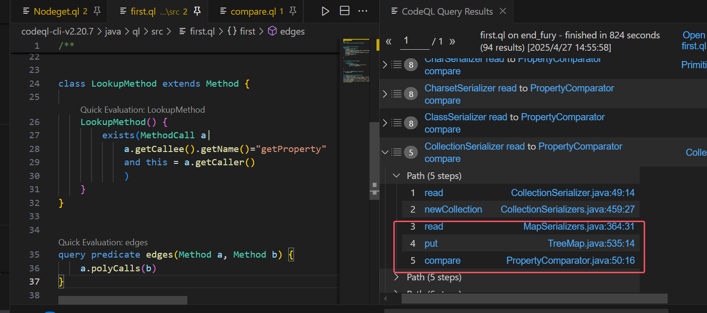This screenshot has width=707, height=313.
Task: Click PropertyComparator link in CharsetSerializer row
Action: pyautogui.click(x=572, y=88)
